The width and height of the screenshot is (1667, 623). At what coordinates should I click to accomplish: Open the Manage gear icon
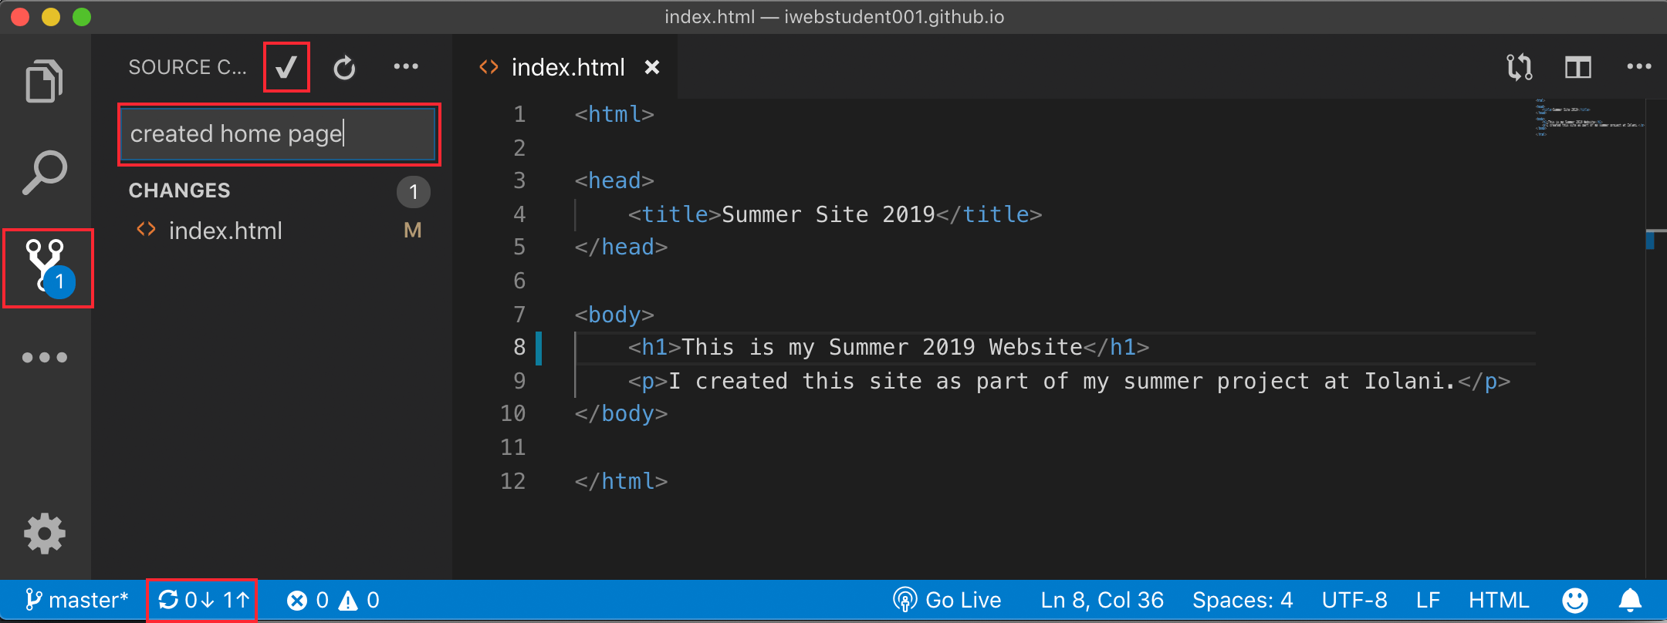point(45,533)
